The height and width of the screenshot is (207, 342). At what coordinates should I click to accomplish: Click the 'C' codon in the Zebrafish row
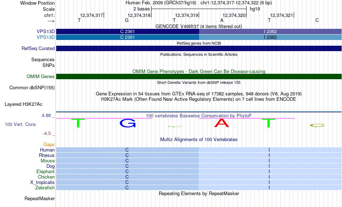(127, 188)
